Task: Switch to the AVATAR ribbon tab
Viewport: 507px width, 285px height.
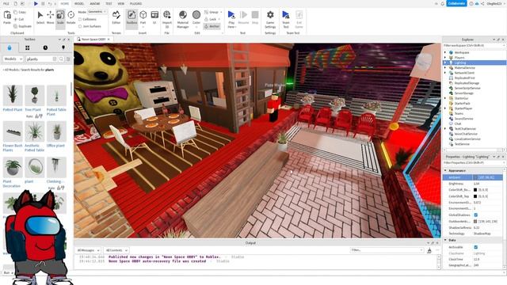Action: (95, 3)
